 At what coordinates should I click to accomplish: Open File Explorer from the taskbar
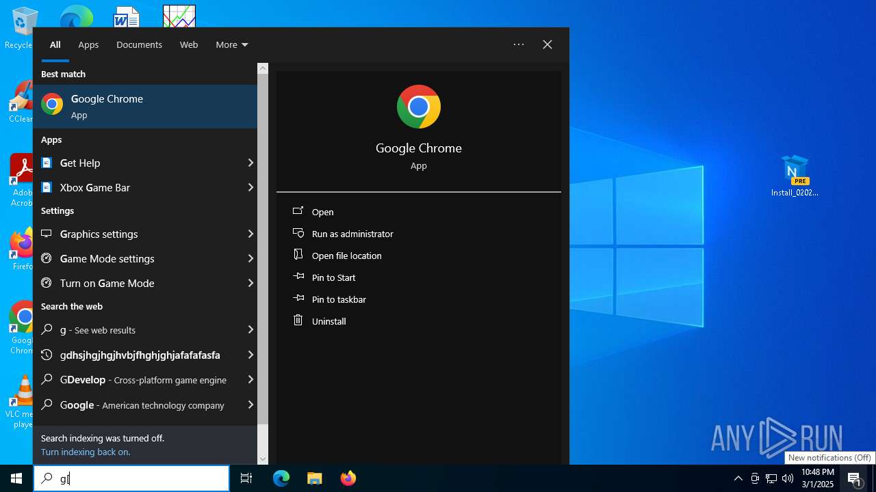[x=314, y=478]
